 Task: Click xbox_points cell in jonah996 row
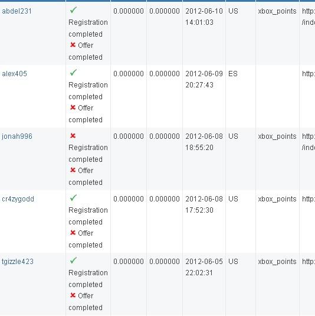277,136
